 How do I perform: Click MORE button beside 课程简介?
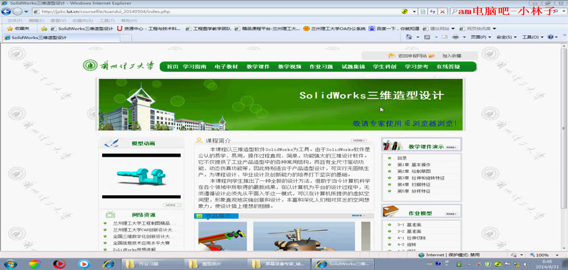pos(358,140)
